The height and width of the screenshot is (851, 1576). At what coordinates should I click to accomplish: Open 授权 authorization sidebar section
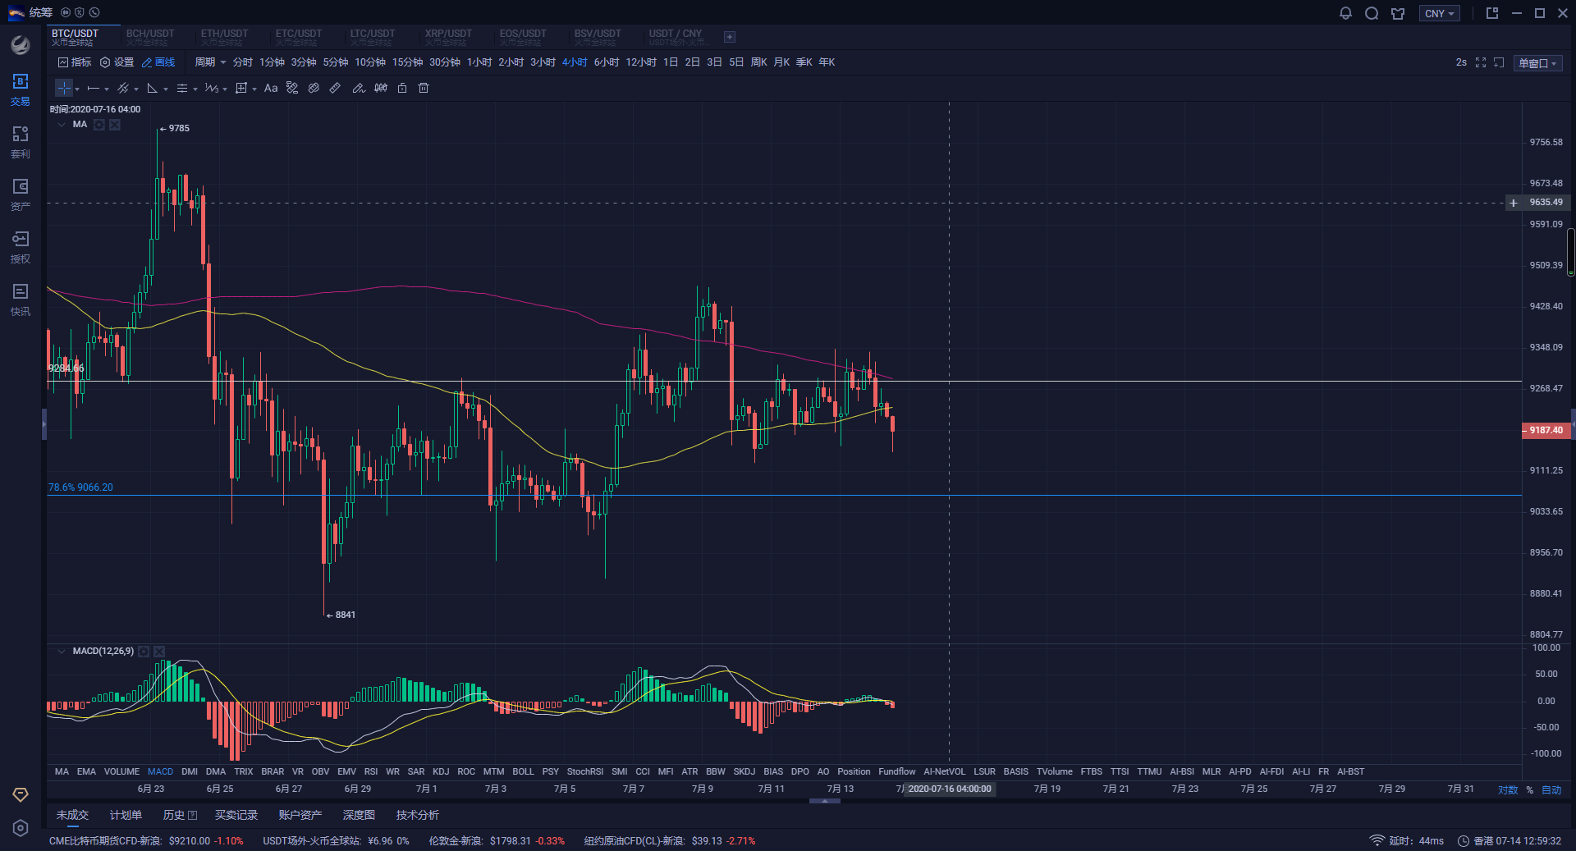pyautogui.click(x=21, y=247)
